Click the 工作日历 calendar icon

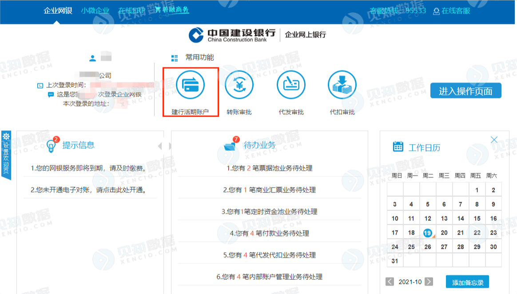[398, 147]
